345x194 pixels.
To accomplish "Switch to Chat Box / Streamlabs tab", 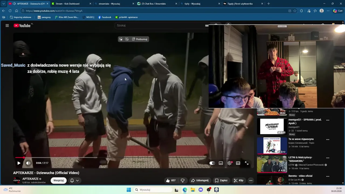I will (157, 4).
